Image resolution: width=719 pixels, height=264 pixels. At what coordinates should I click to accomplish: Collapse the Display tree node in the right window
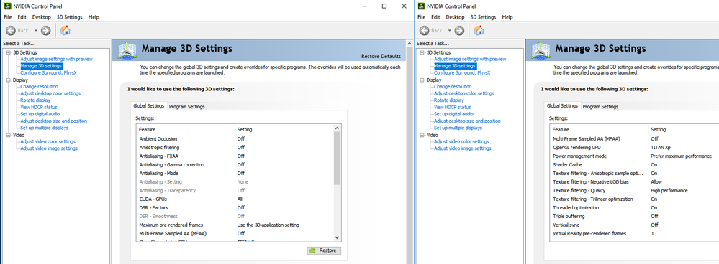(422, 80)
